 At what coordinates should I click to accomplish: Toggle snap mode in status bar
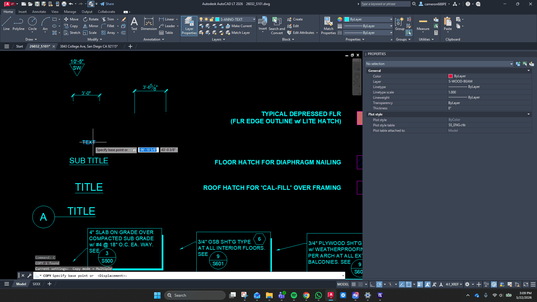click(x=361, y=284)
